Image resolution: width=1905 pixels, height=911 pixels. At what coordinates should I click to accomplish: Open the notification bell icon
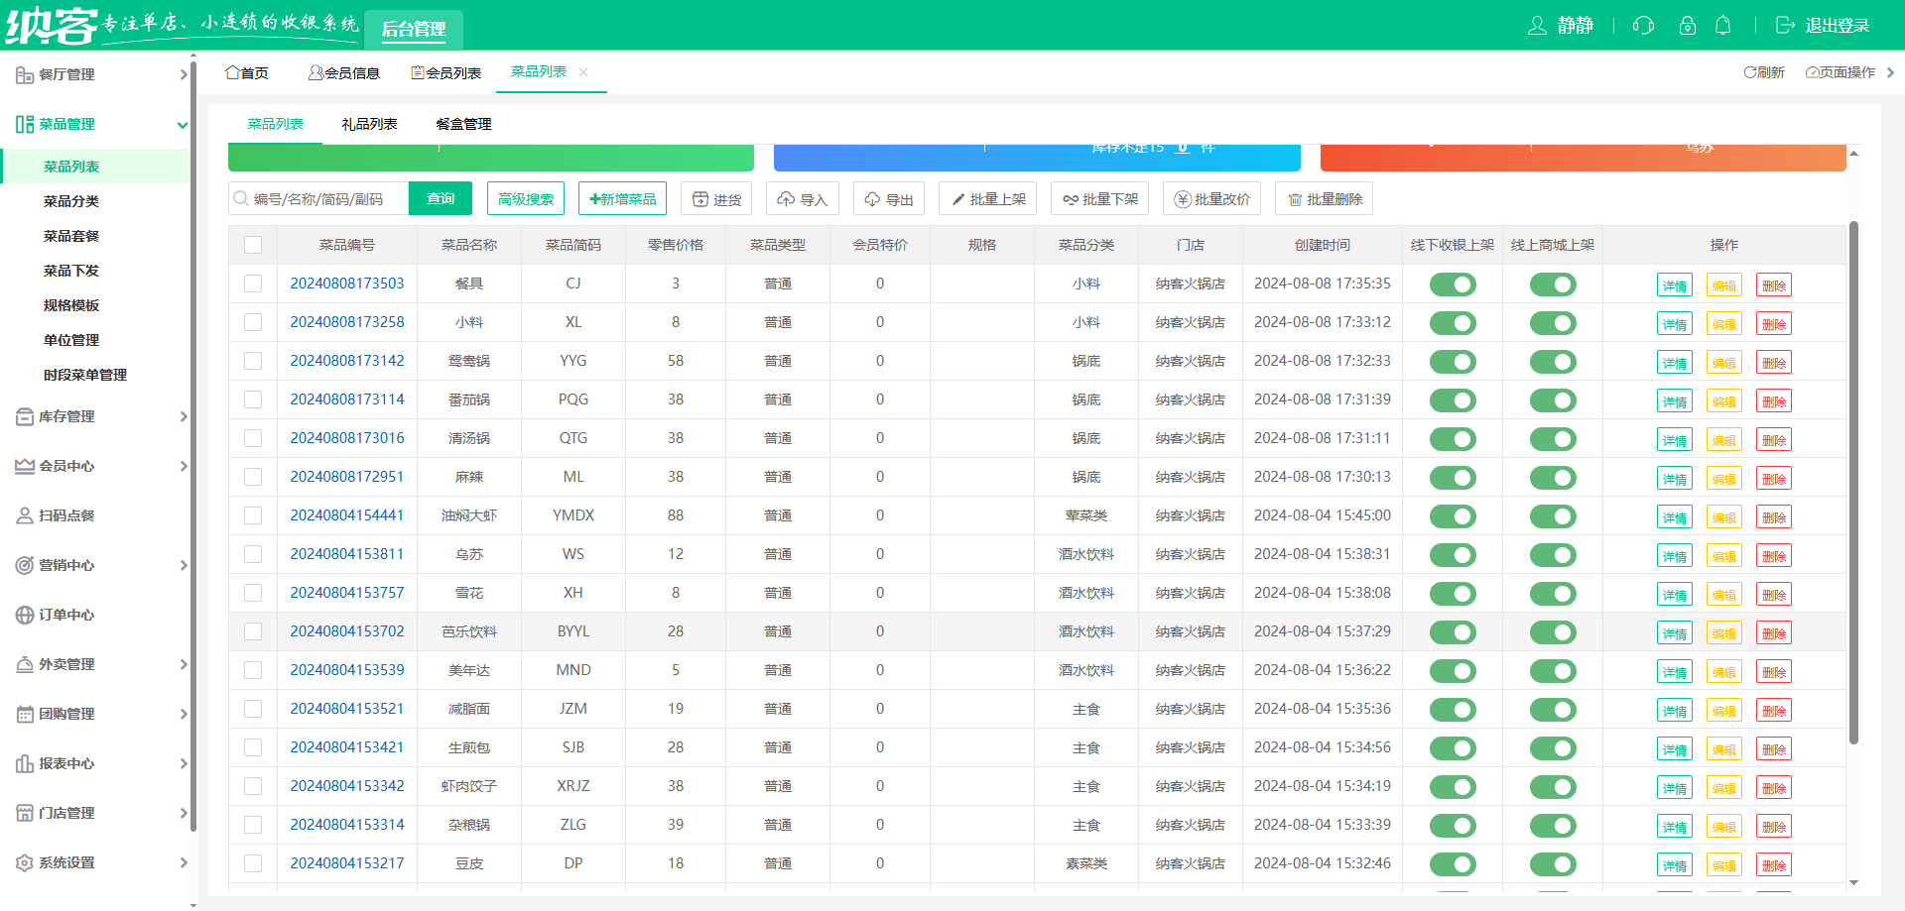[1723, 26]
